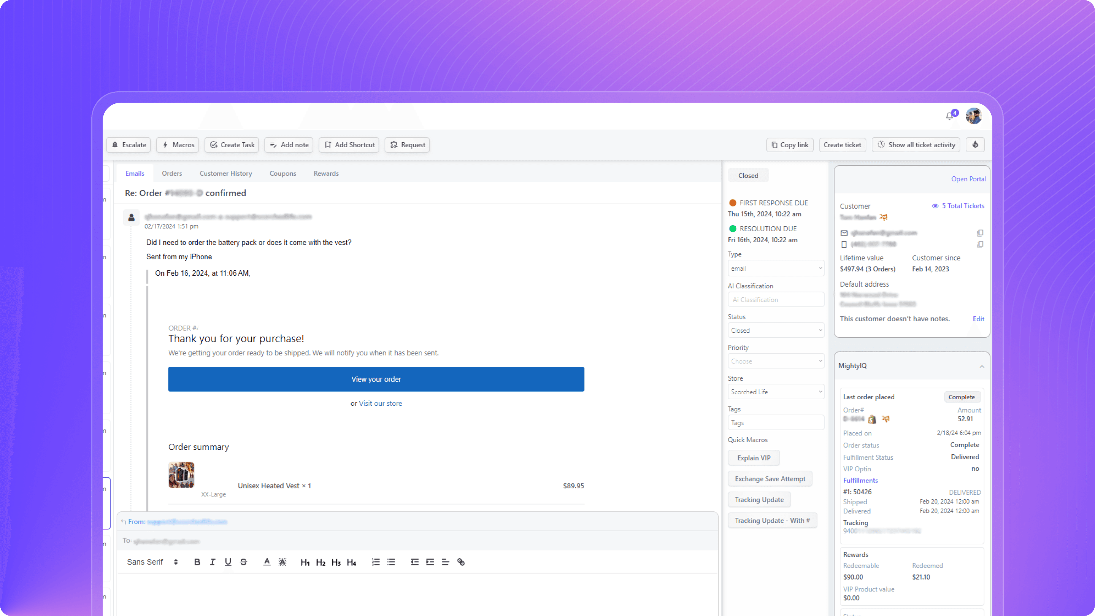The height and width of the screenshot is (616, 1095).
Task: Click the orange icon beside the customer name
Action: click(883, 217)
